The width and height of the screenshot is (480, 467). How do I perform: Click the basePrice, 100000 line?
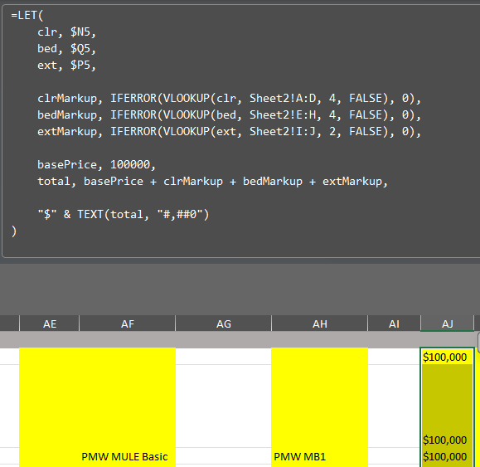(x=96, y=165)
